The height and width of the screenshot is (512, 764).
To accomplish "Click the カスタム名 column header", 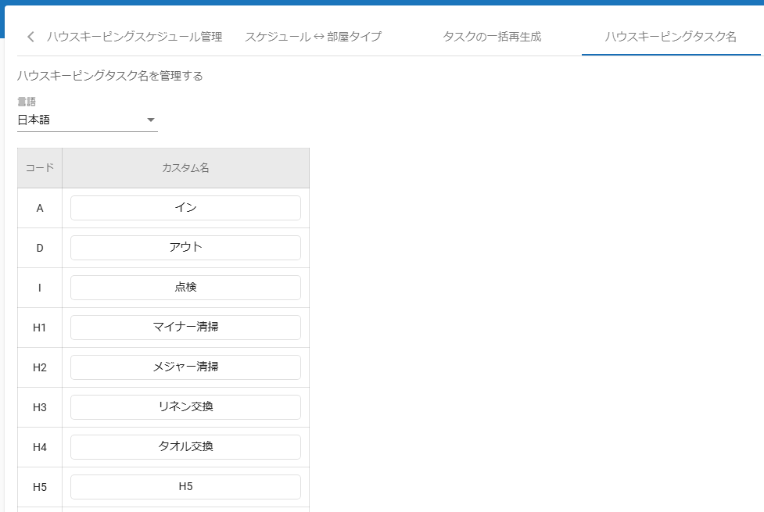I will (185, 168).
